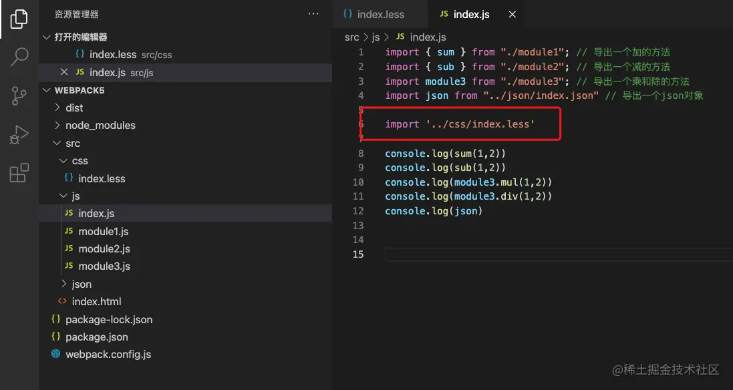Expand the node_modules folder
733x390 pixels.
57,125
